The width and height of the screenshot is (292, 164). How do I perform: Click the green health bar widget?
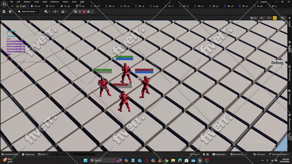click(x=103, y=71)
